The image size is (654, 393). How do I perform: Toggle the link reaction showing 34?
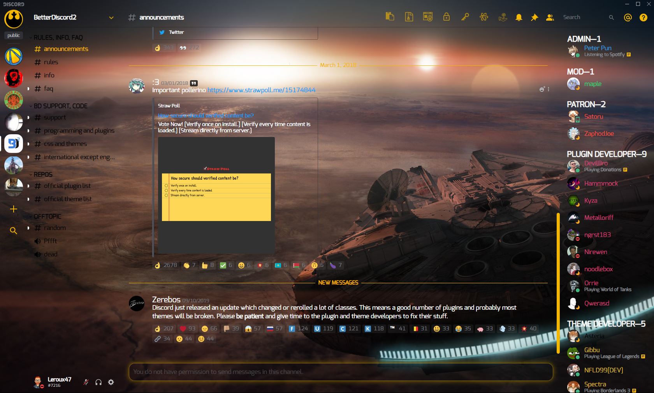tap(162, 339)
